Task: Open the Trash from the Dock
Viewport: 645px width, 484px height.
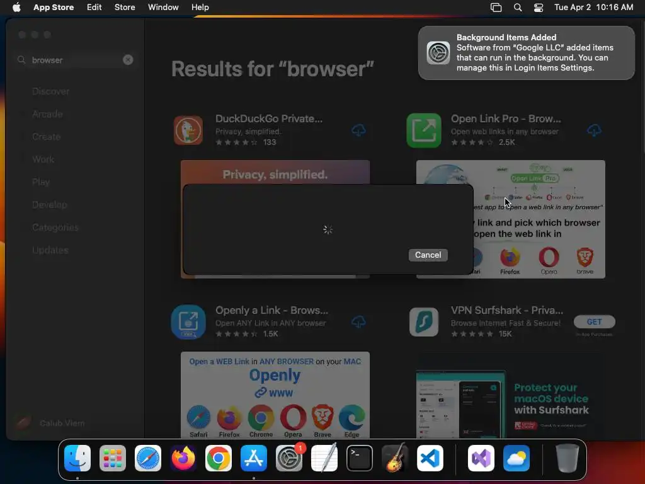Action: 568,458
